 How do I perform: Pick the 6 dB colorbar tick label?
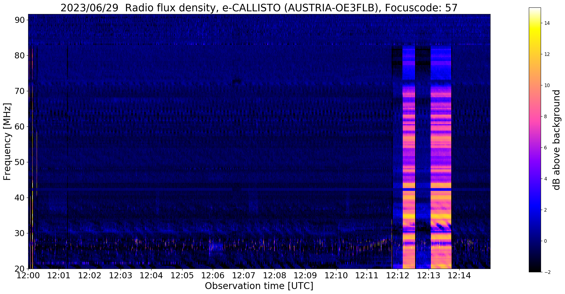545,148
